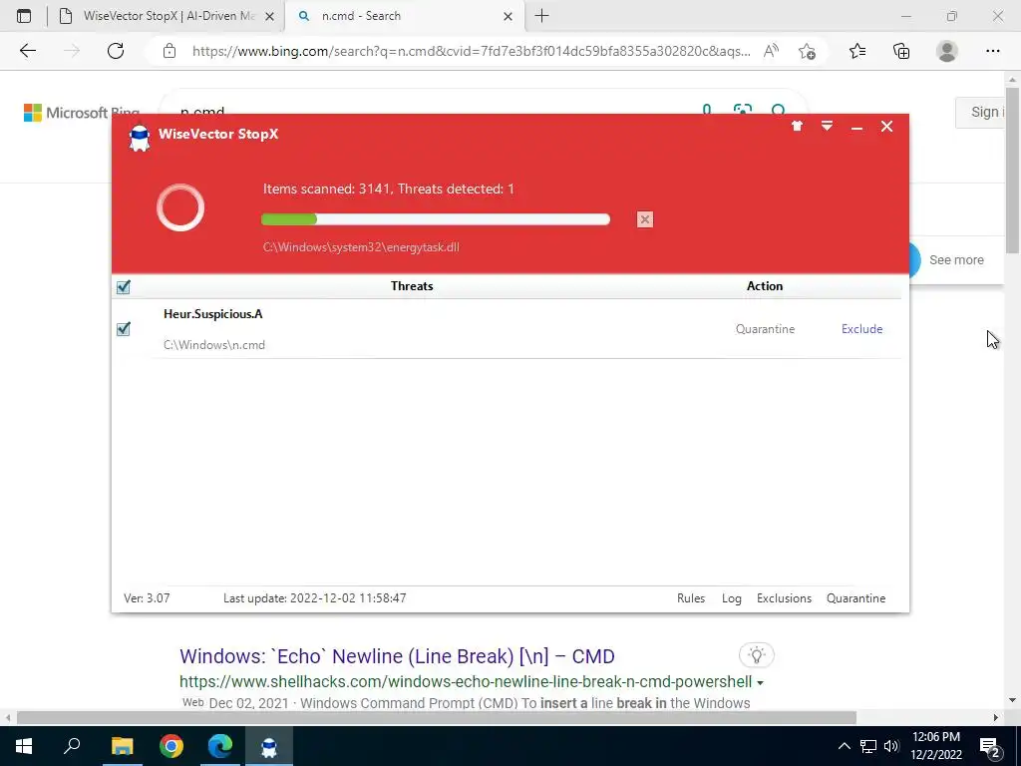Open Edge tab actions menu icon
Screen dimensions: 1021x766
24,16
